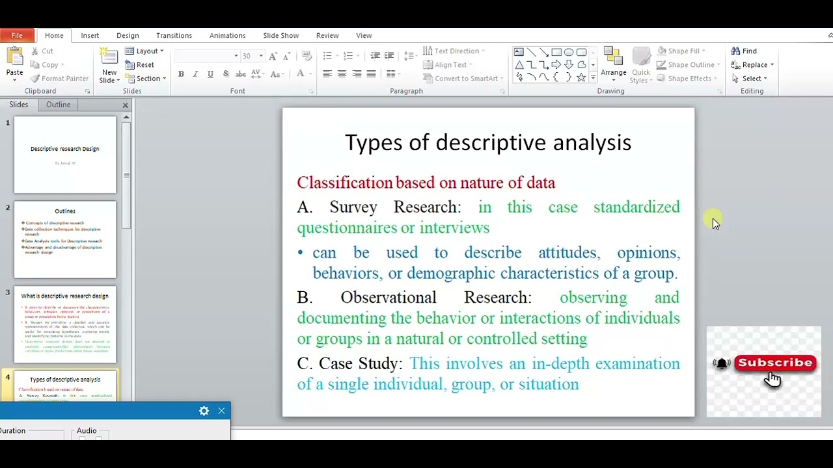Click the New Slide button
The image size is (833, 468).
109,65
